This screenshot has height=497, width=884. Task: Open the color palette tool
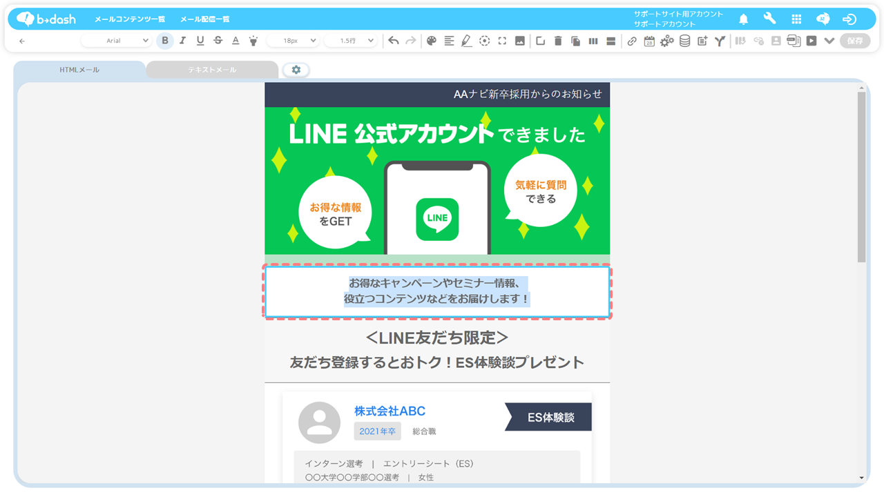pos(432,41)
